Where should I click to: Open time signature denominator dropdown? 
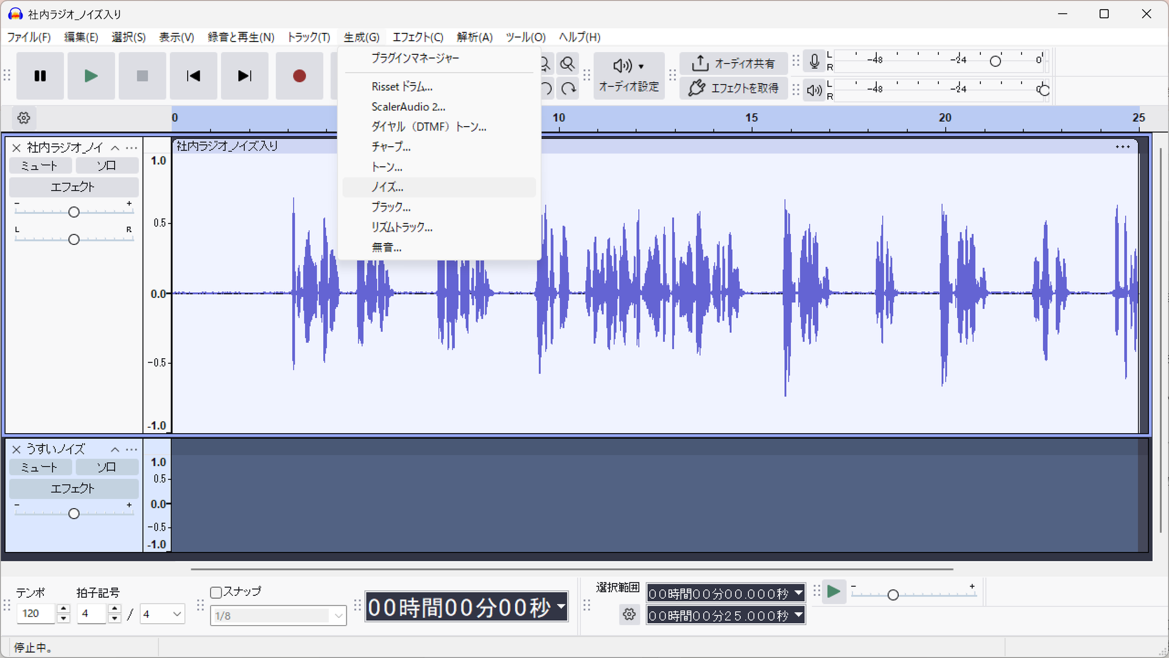[162, 614]
